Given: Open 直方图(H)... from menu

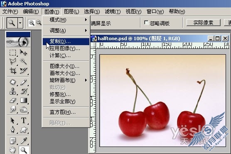Looking at the screenshot, I should point(66,112).
